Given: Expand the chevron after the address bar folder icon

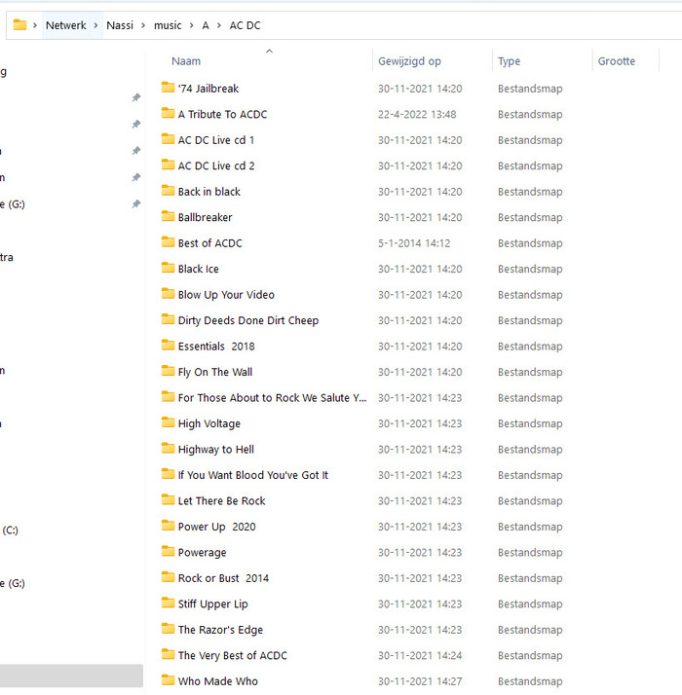Looking at the screenshot, I should tap(35, 25).
